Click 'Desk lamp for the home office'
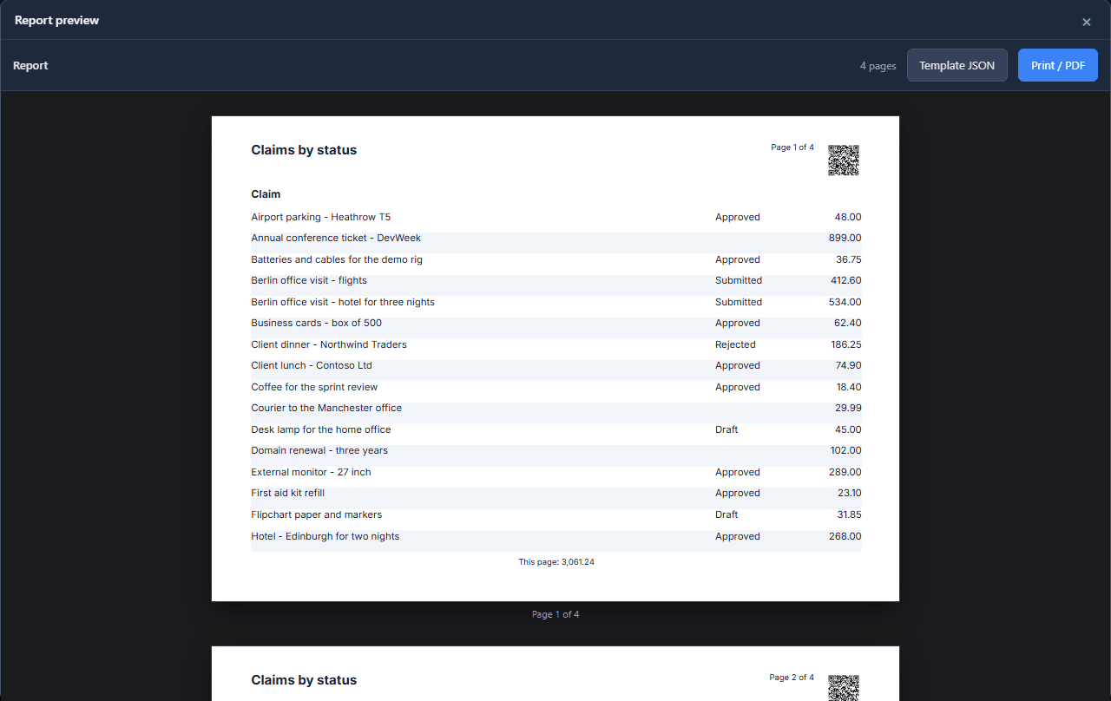Viewport: 1111px width, 701px height. click(x=321, y=429)
